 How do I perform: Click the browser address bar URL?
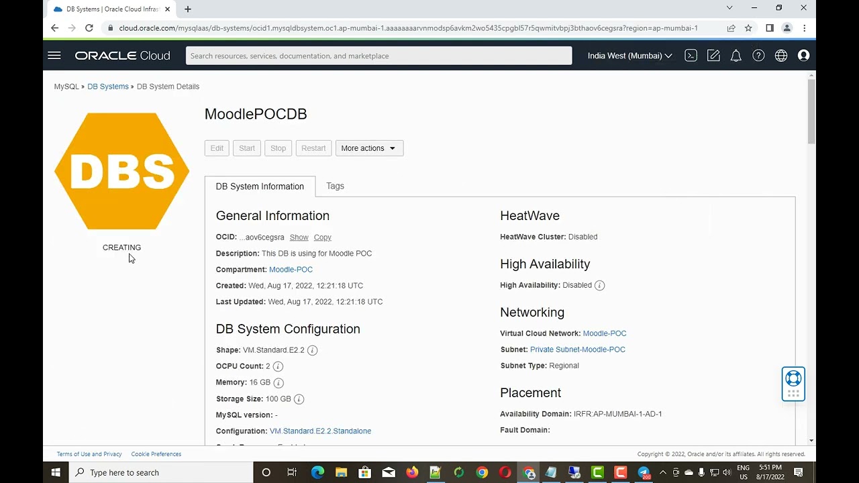408,28
